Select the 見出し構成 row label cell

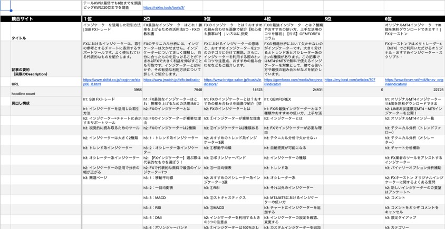pyautogui.click(x=21, y=103)
